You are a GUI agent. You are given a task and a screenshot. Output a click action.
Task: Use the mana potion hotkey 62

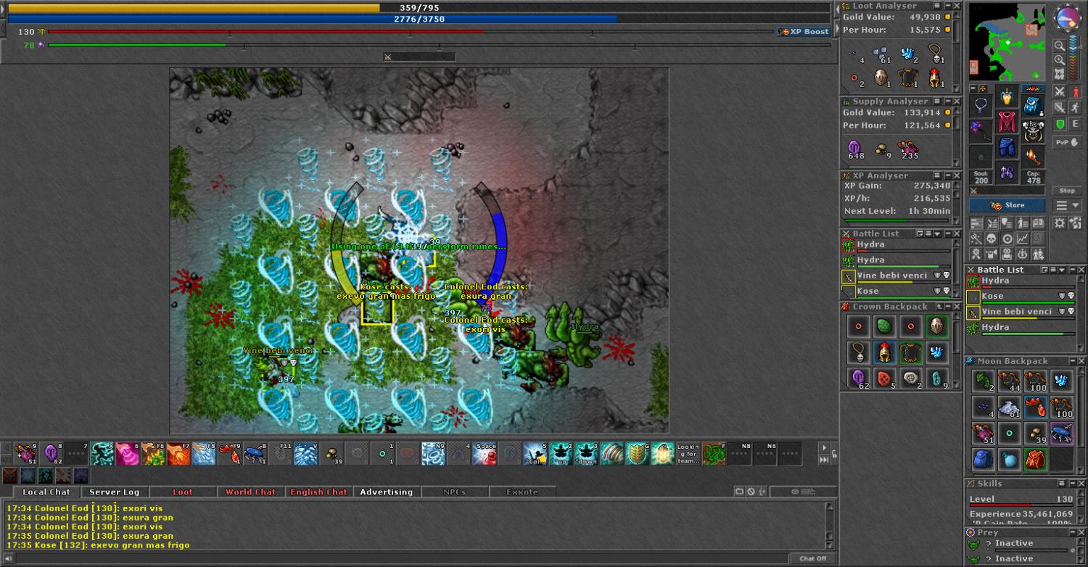coord(51,454)
